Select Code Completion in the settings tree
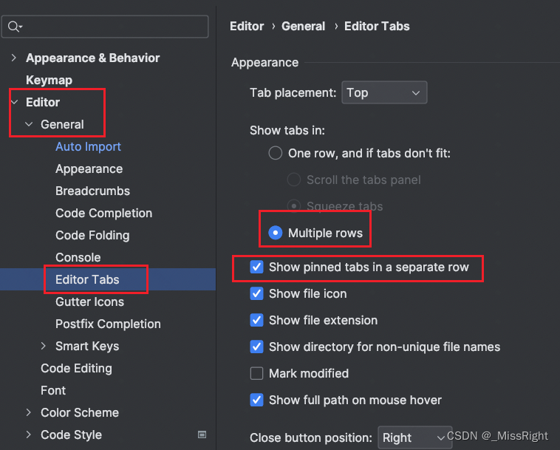Screen dimensions: 560x450 [103, 213]
